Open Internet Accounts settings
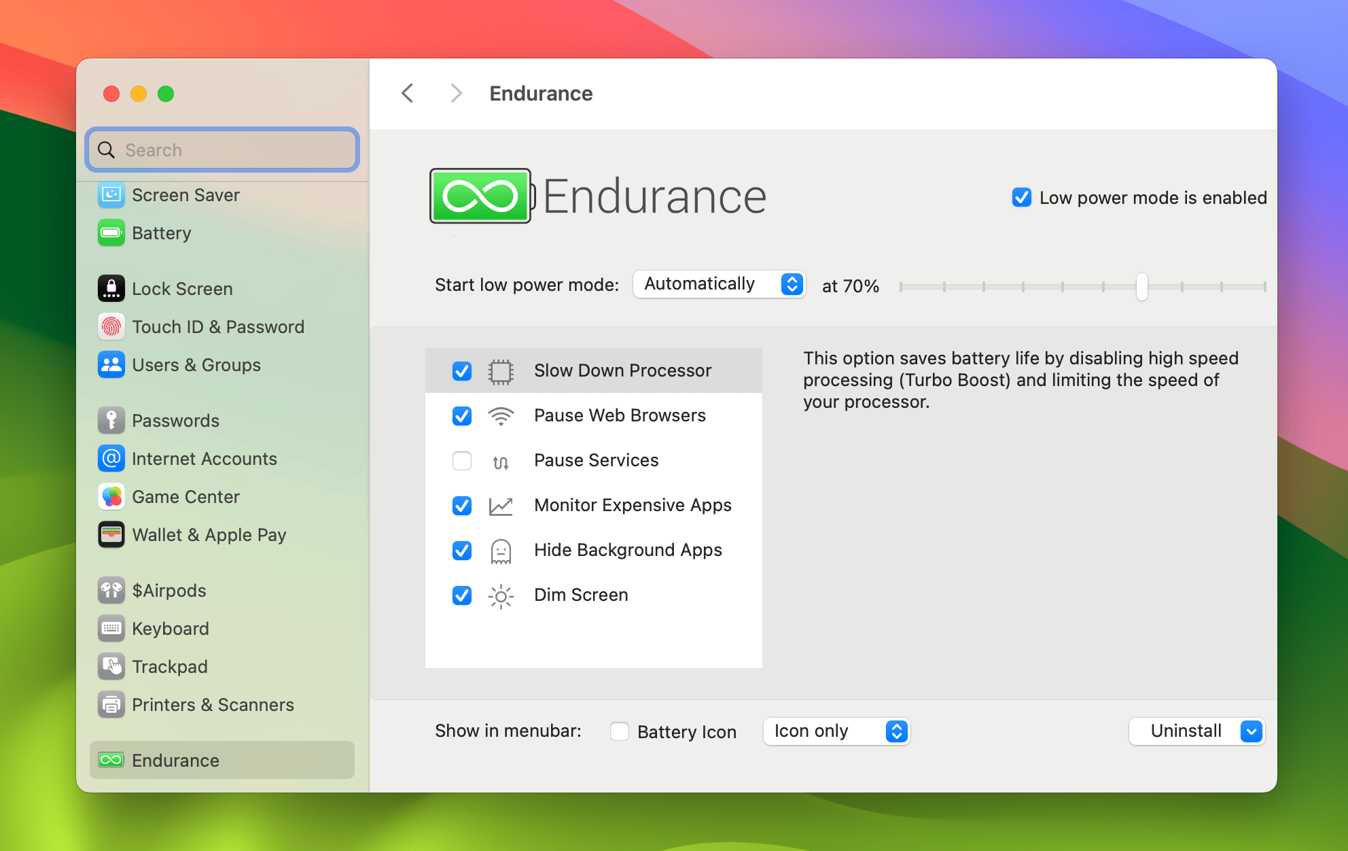The width and height of the screenshot is (1348, 851). pos(222,459)
